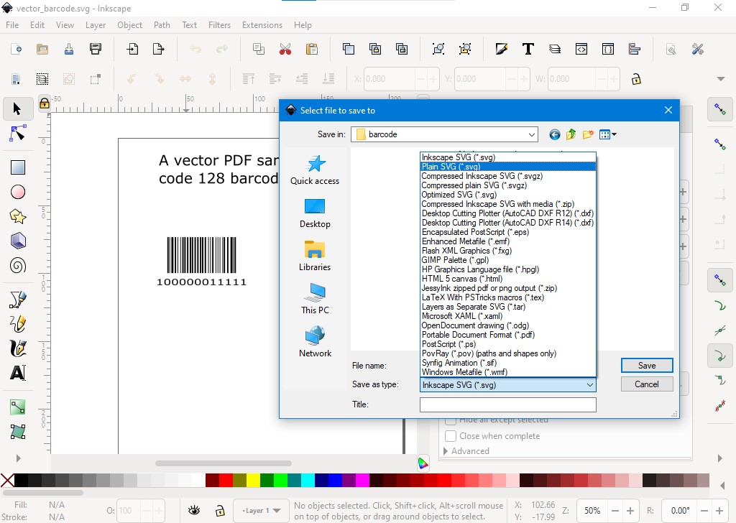Pick the red color swatch in palette

[x=226, y=480]
